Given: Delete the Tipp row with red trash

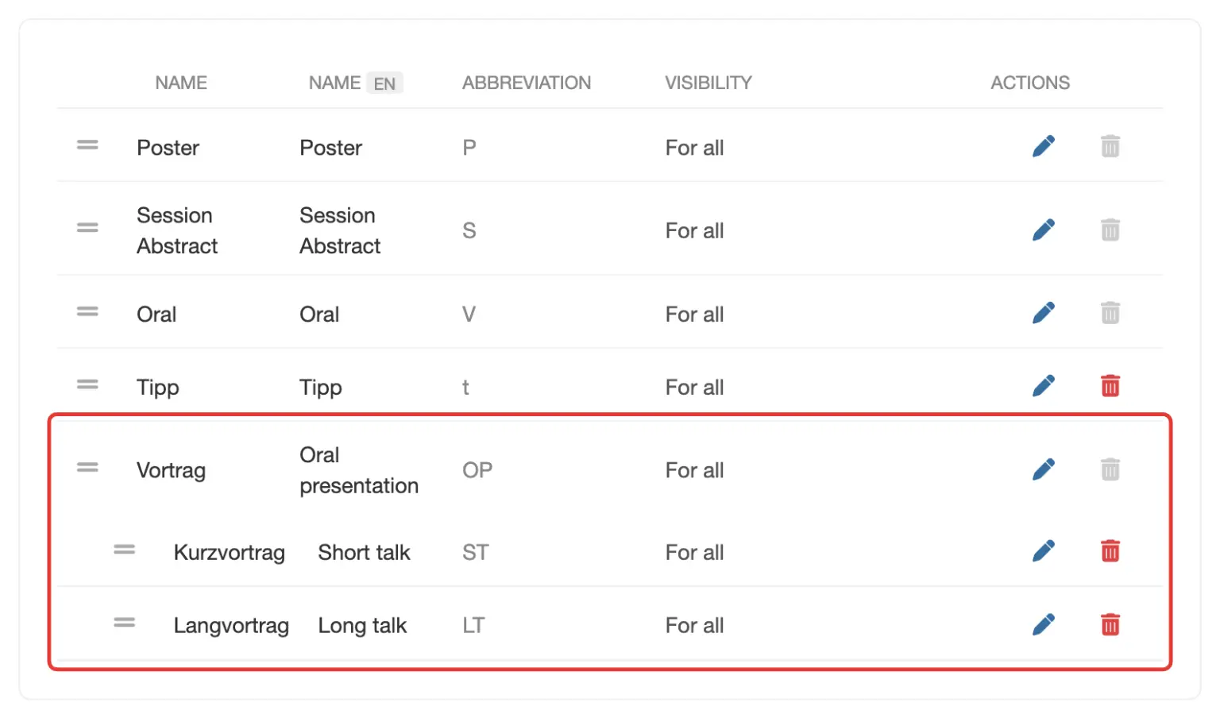Looking at the screenshot, I should (1110, 386).
